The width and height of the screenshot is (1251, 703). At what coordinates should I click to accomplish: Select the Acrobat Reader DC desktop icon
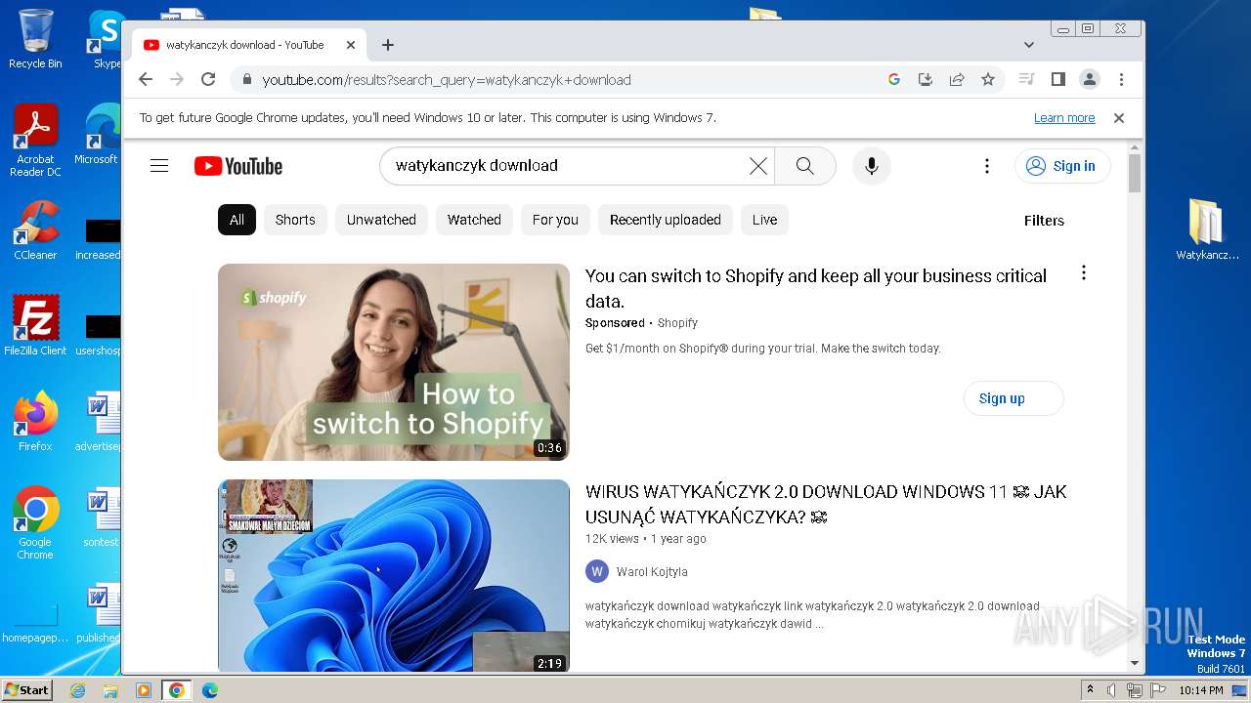35,141
